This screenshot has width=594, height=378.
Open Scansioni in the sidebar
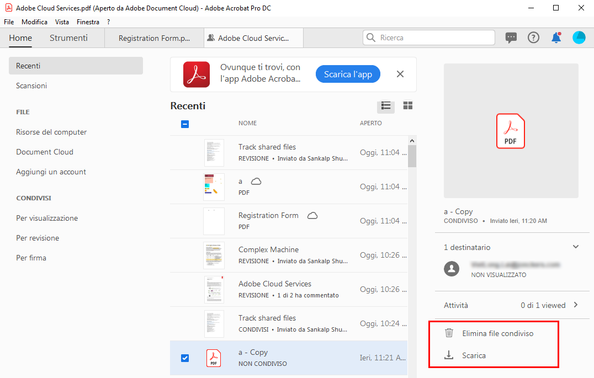coord(31,86)
